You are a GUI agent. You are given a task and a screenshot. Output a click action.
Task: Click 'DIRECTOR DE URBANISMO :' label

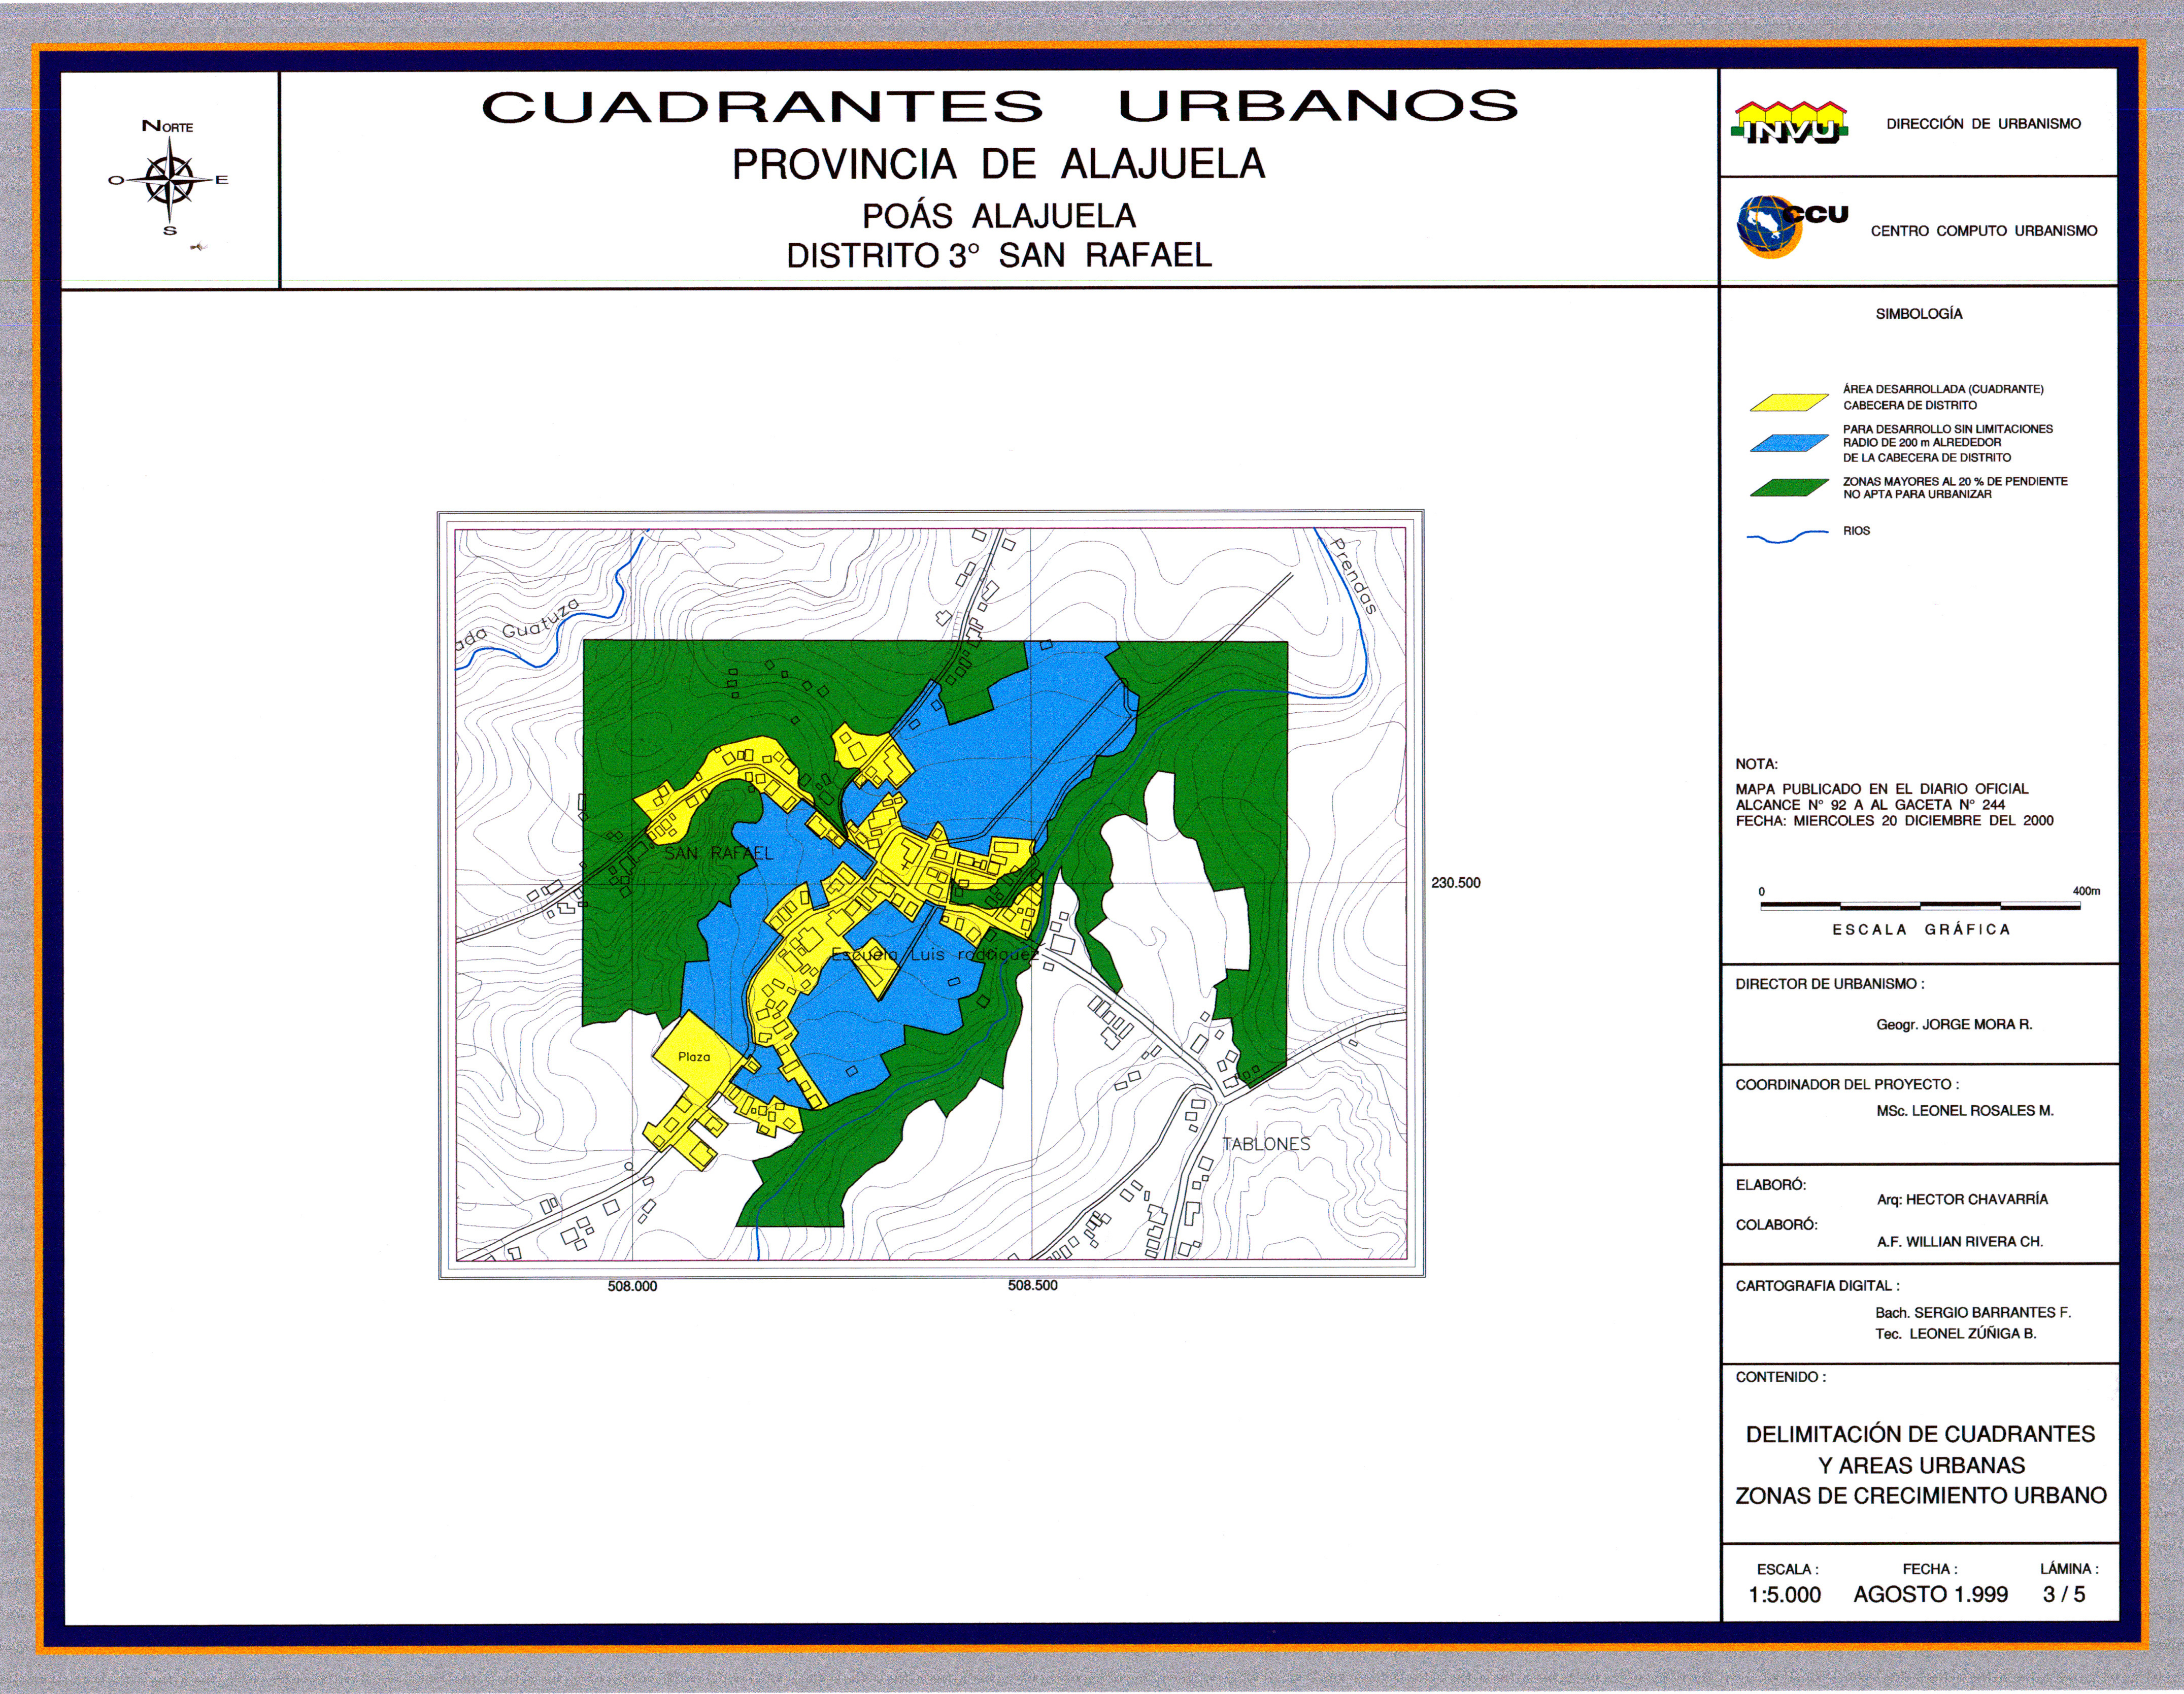click(1830, 984)
